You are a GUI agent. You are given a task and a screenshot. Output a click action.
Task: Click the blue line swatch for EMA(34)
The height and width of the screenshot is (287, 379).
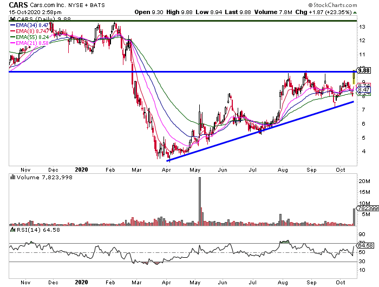point(12,25)
